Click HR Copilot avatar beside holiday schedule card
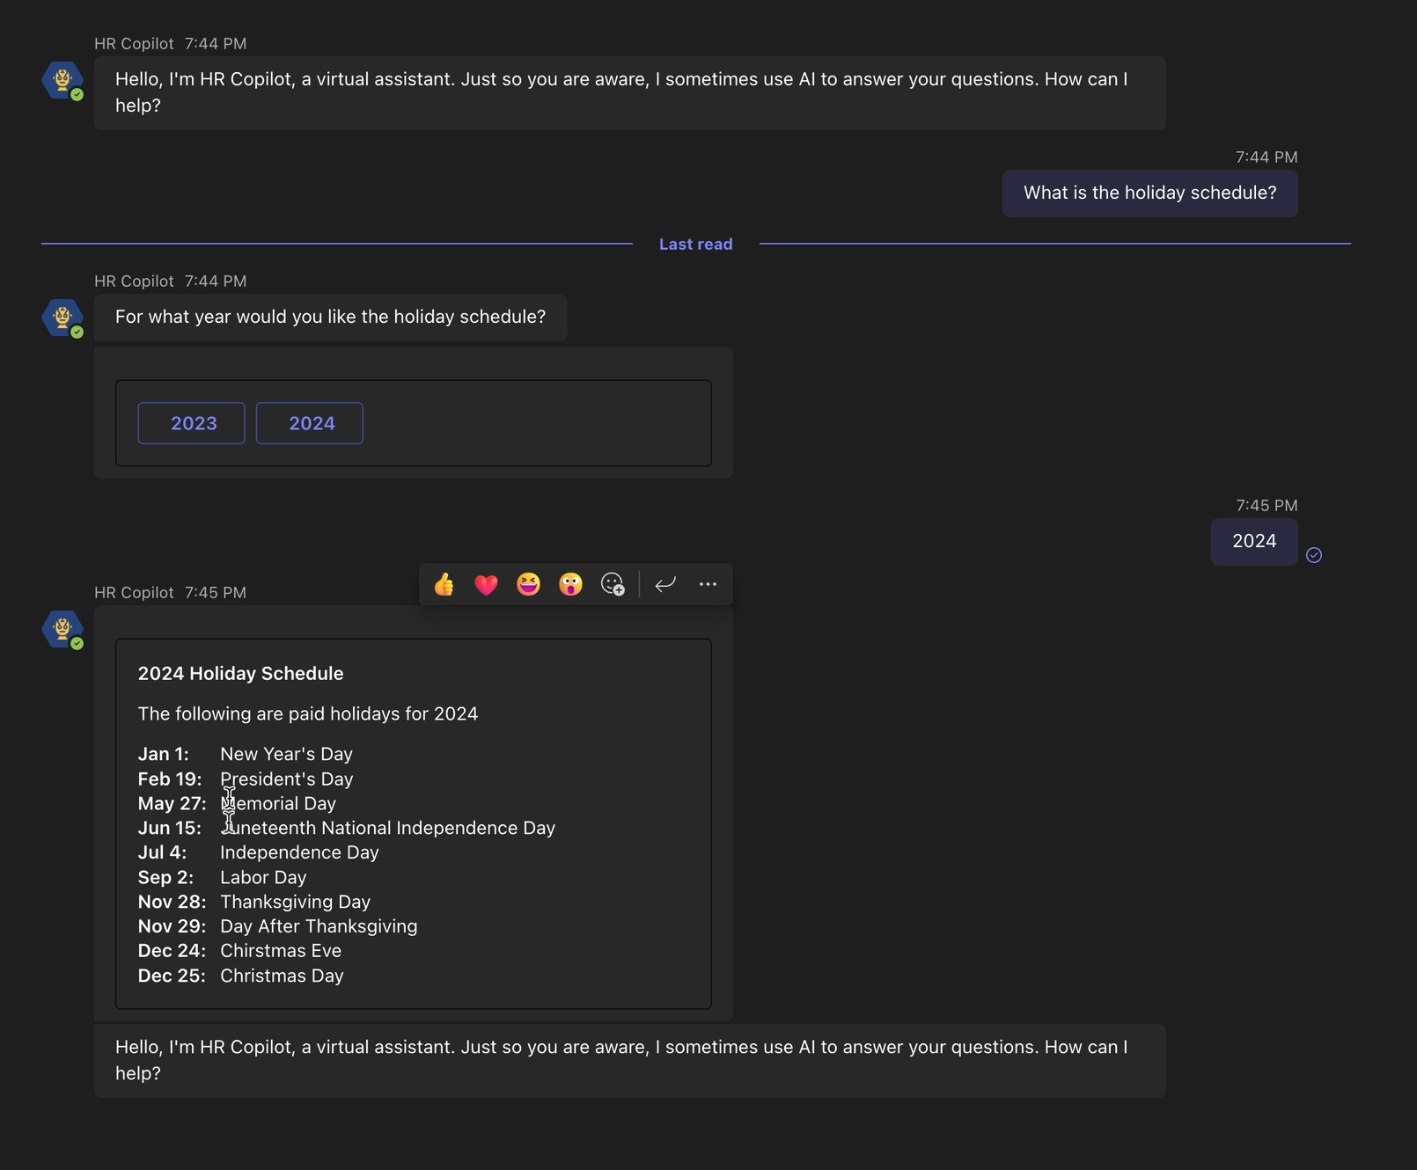The width and height of the screenshot is (1417, 1170). click(62, 629)
